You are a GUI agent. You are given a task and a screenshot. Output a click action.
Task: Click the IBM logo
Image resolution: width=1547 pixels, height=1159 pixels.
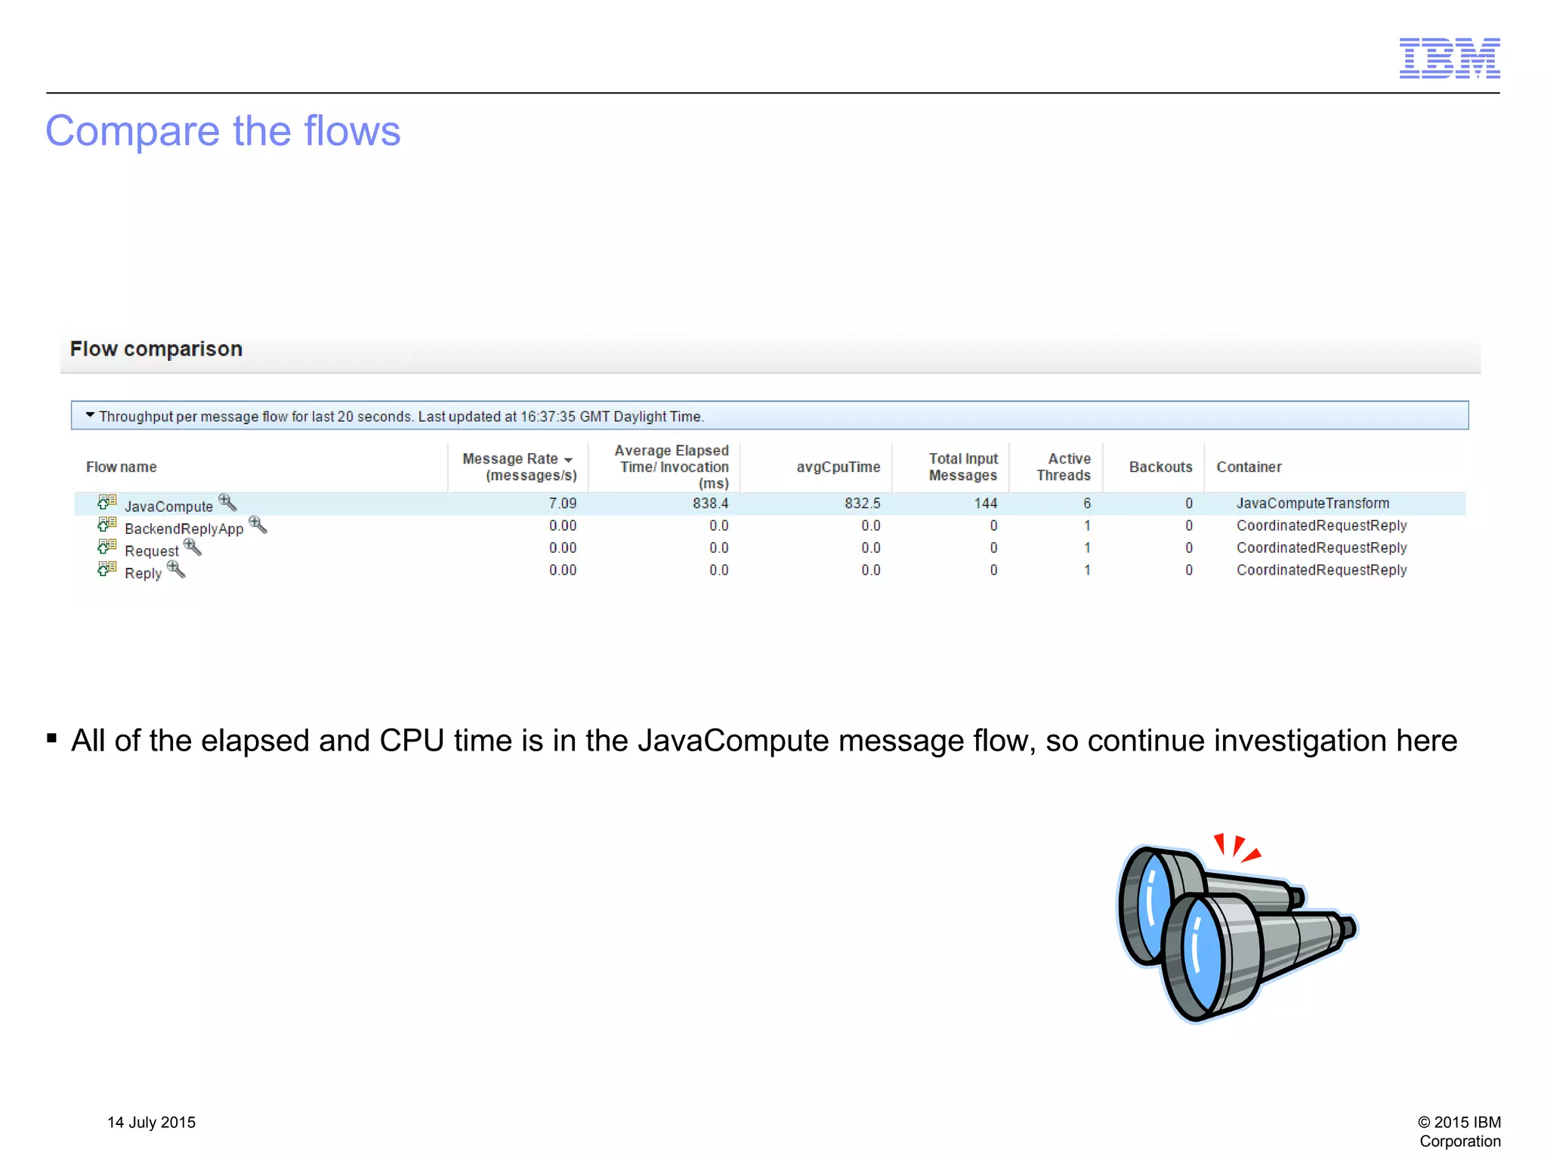point(1450,58)
